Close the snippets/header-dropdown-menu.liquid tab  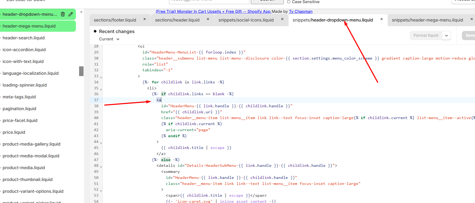(381, 19)
